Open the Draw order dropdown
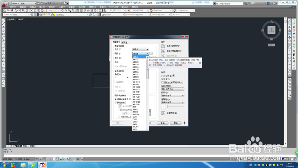 [x=173, y=89]
